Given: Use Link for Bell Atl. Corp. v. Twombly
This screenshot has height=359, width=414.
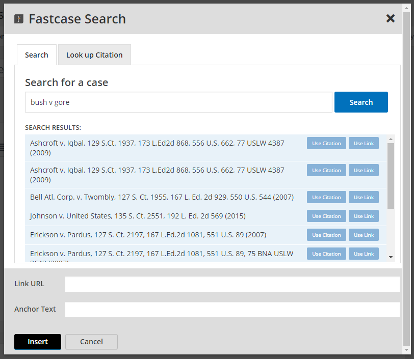Looking at the screenshot, I should (x=364, y=197).
